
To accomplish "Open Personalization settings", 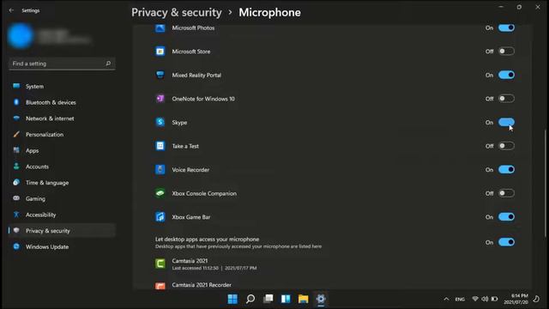I will point(62,135).
